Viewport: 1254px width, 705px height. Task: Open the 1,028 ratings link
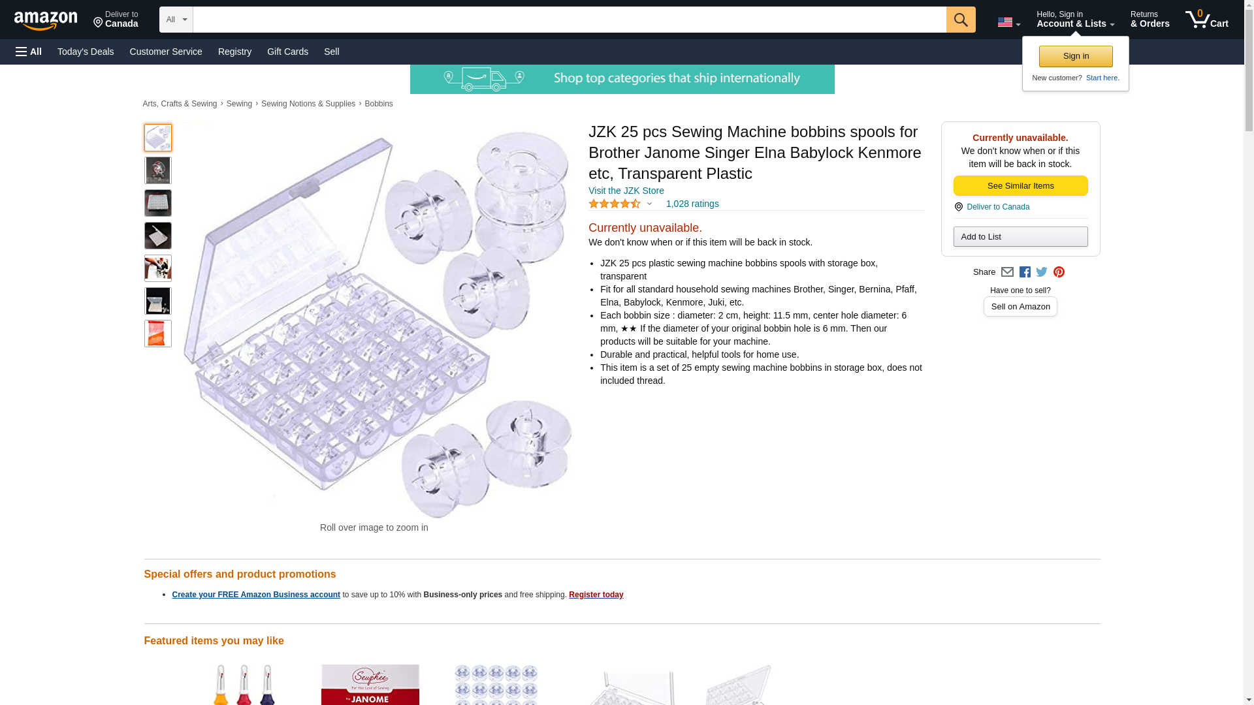[692, 204]
